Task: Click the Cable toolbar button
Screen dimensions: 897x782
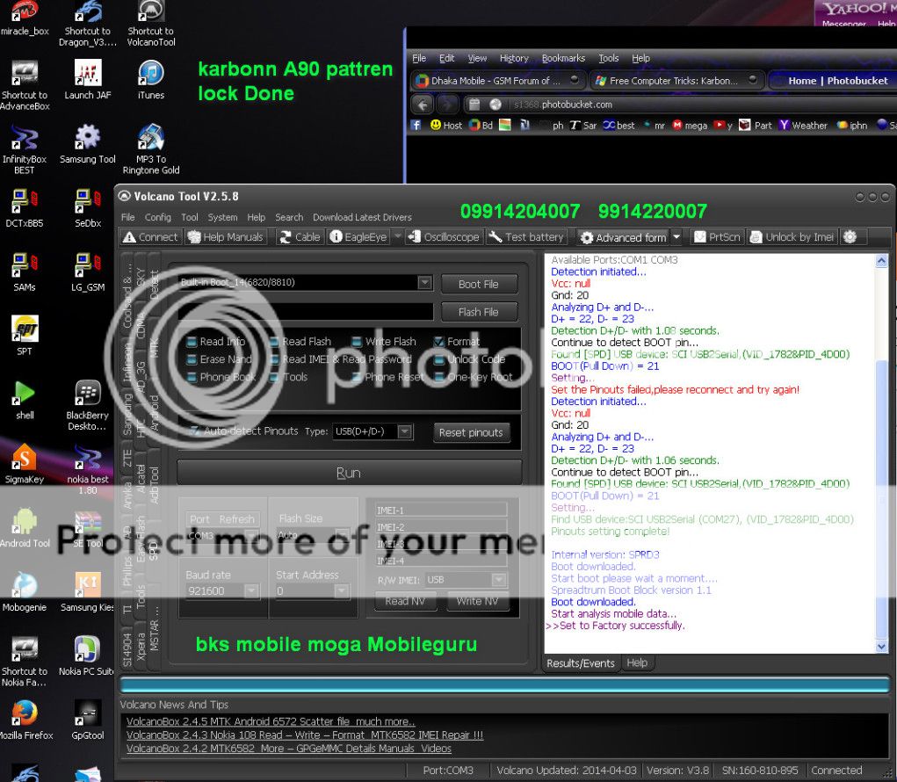Action: click(x=300, y=237)
